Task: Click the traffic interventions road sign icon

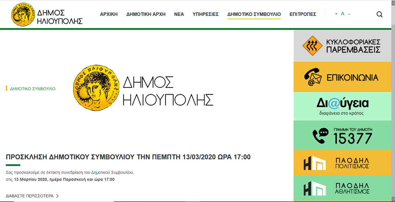Action: (x=313, y=46)
